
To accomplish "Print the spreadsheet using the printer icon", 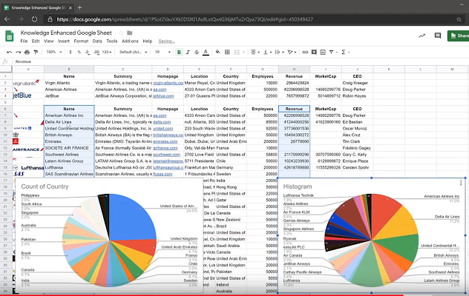I will [x=27, y=53].
